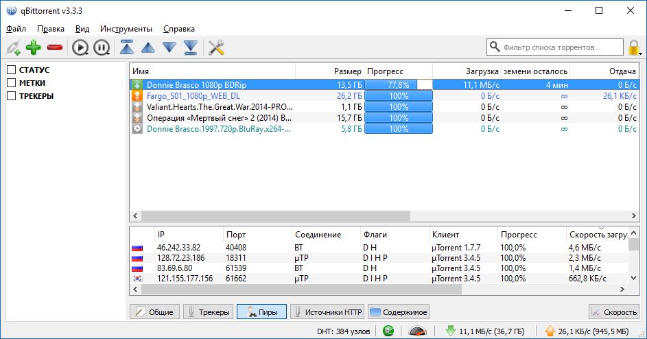Sort torrents by Имя column header
Screen dimensions: 647x339
click(x=213, y=71)
